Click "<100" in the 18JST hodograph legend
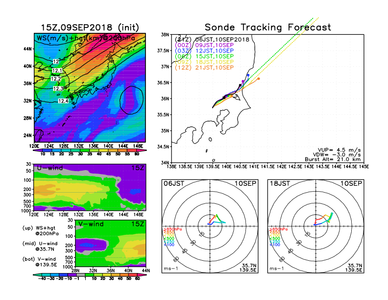 (x=274, y=245)
